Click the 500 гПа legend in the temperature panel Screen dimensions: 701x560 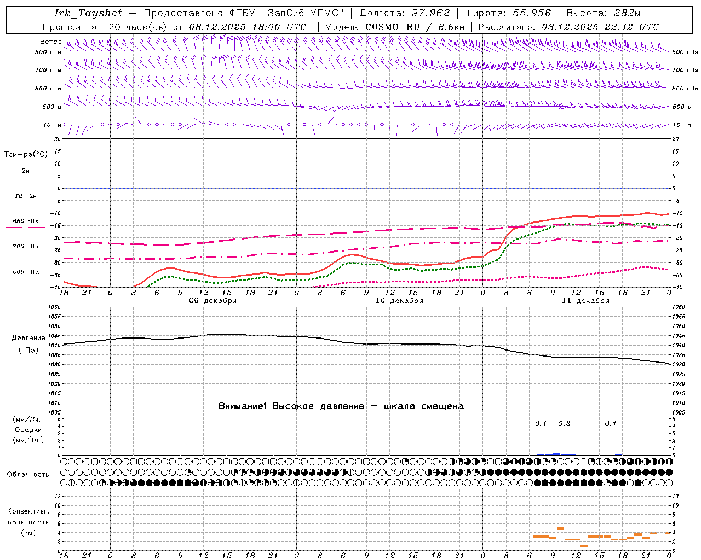25,272
